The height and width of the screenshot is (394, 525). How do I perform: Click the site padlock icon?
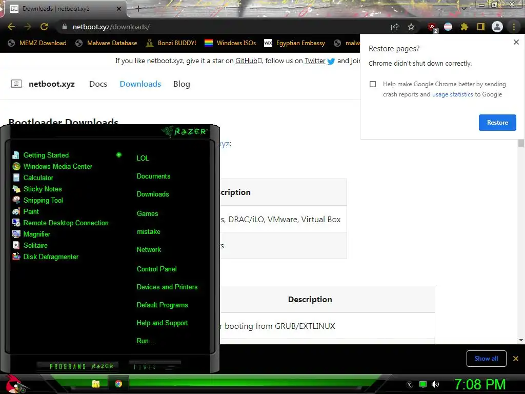click(x=65, y=27)
